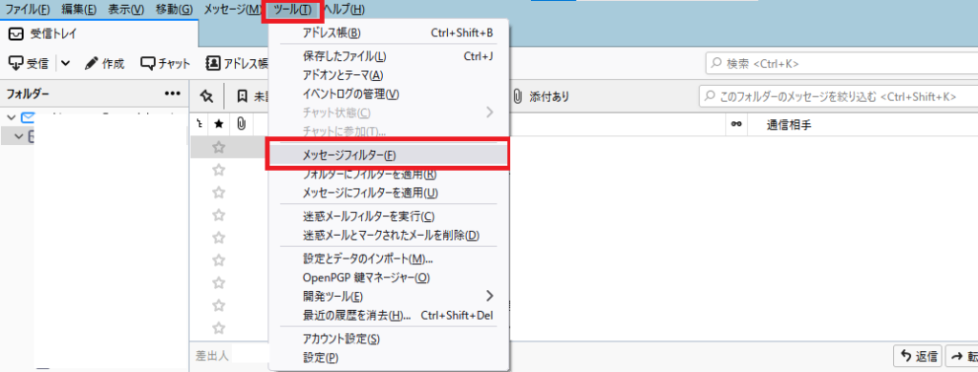Viewport: 978px width, 372px height.
Task: Open the ファイル(F) menu
Action: (x=28, y=10)
